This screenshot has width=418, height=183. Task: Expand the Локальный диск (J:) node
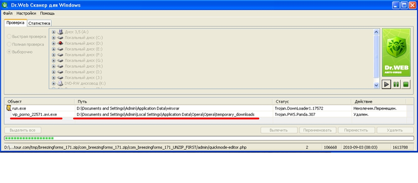(x=54, y=78)
